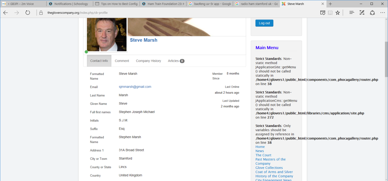Open the browser More actions menu

[x=383, y=13]
